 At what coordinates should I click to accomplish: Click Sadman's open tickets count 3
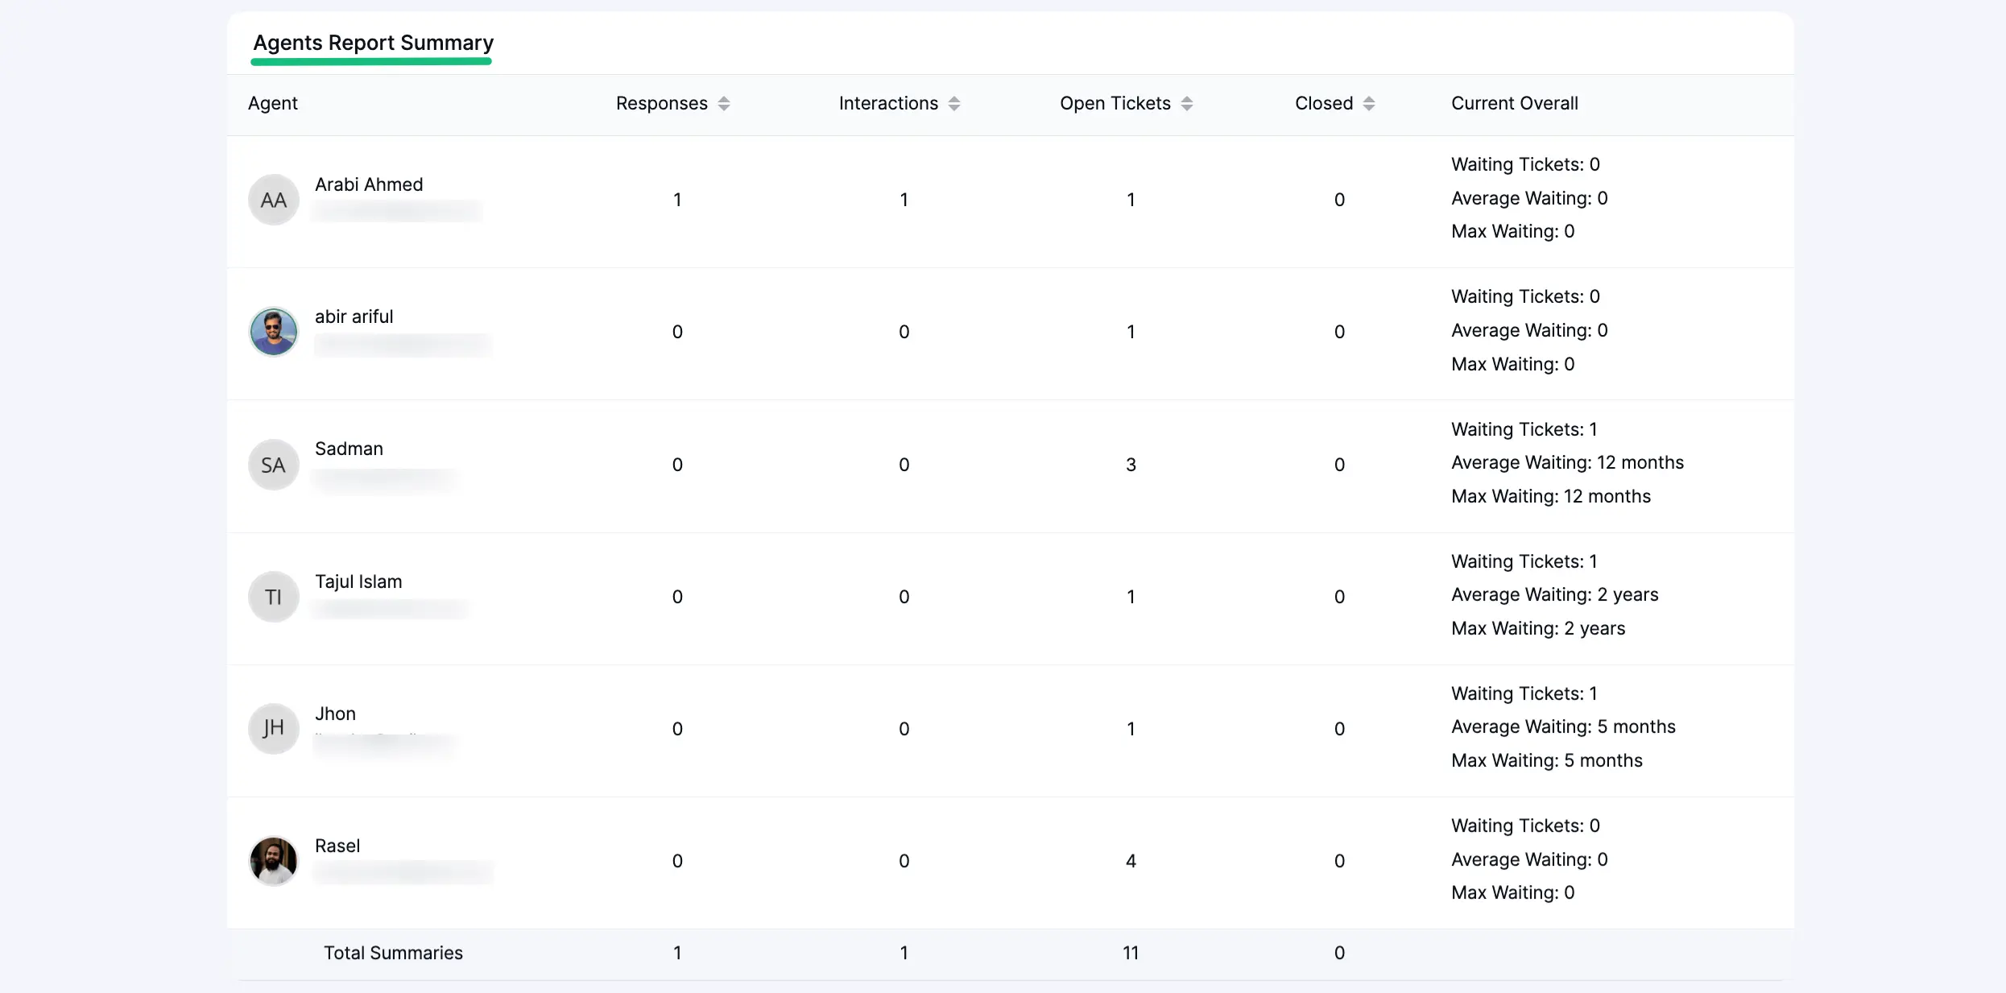[x=1131, y=465]
